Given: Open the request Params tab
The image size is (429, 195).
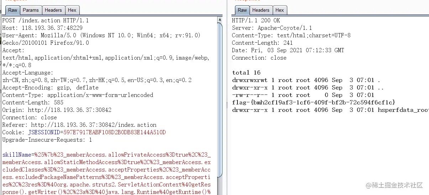Looking at the screenshot, I should tap(31, 10).
